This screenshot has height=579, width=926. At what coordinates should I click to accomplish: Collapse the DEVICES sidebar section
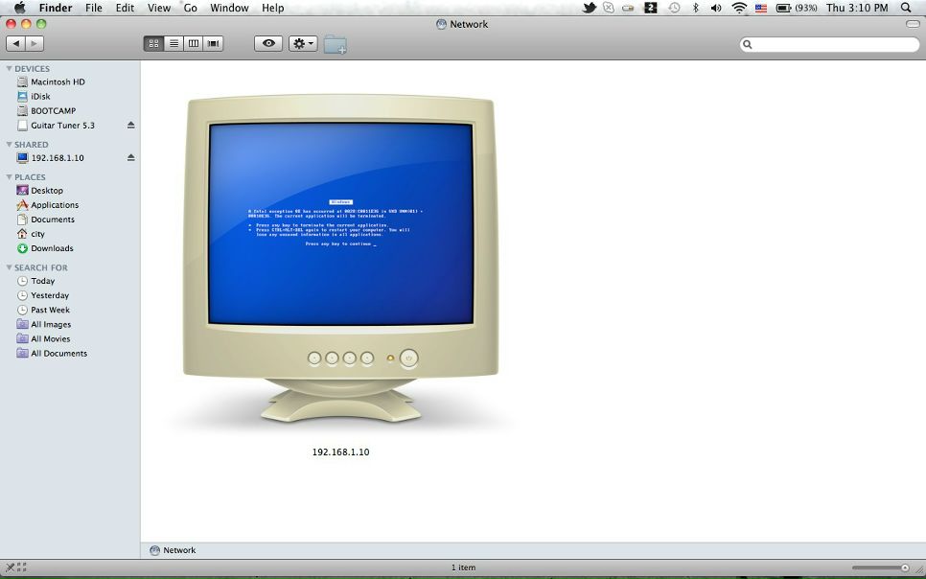pos(9,68)
